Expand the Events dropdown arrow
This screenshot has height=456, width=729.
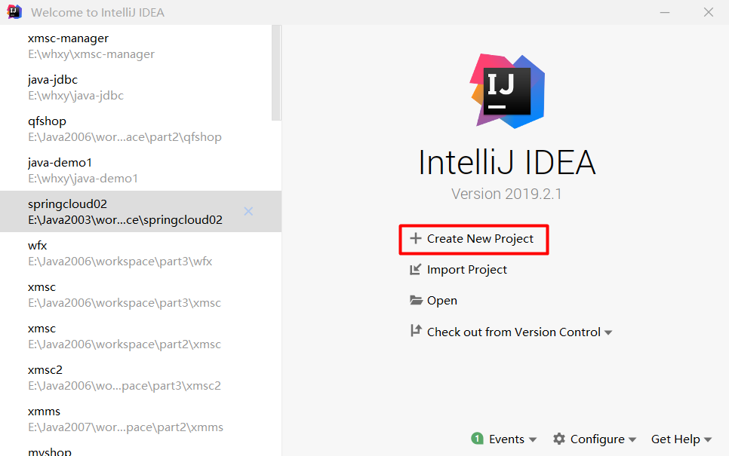coord(533,439)
